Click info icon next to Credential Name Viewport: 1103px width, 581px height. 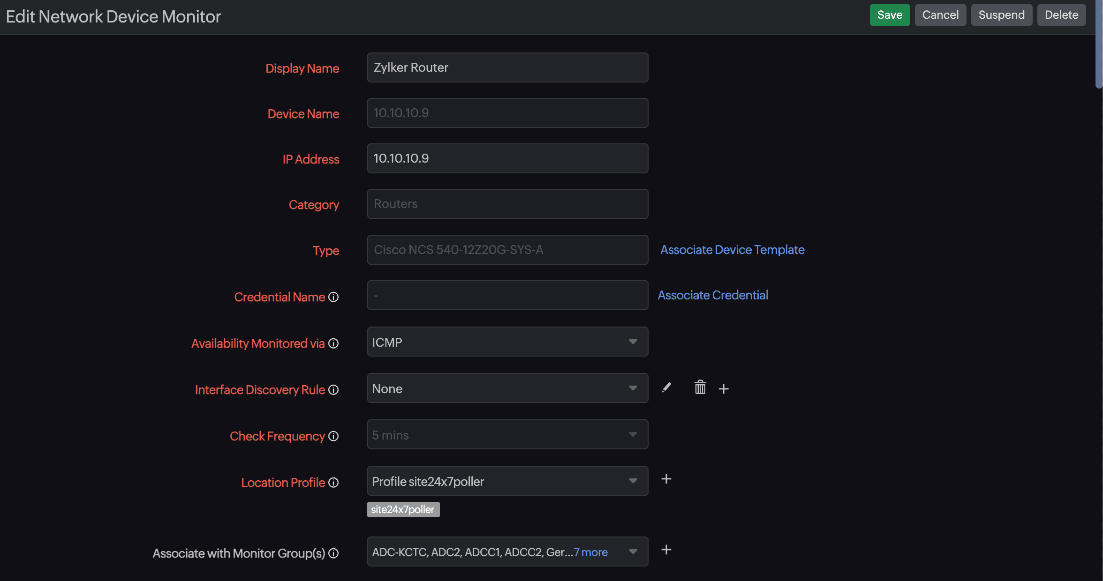pos(333,297)
